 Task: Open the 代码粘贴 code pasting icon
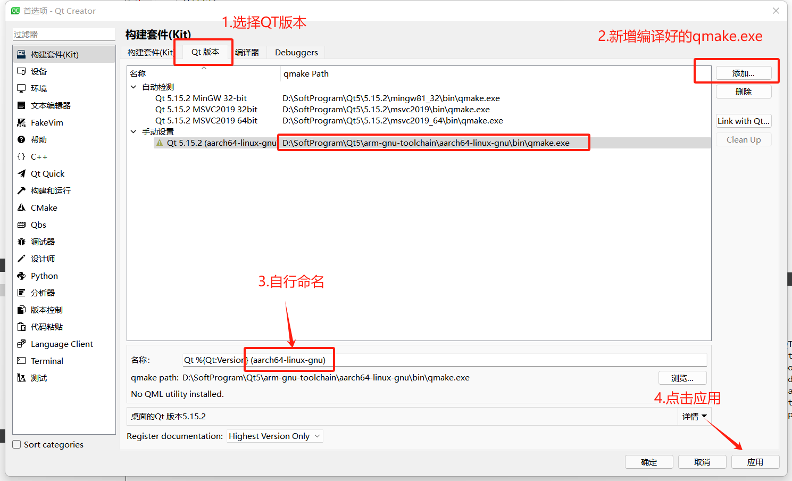[21, 327]
